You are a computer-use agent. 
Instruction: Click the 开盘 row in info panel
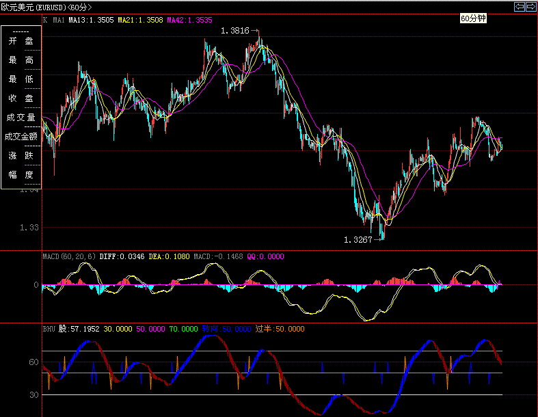tap(21, 41)
